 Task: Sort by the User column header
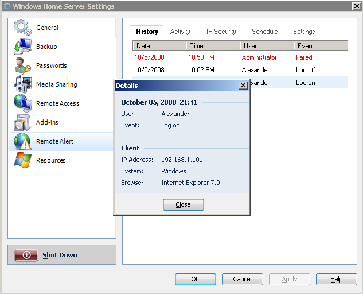coord(267,46)
